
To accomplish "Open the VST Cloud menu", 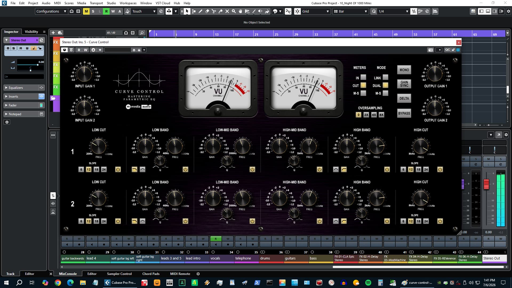I will tap(163, 3).
